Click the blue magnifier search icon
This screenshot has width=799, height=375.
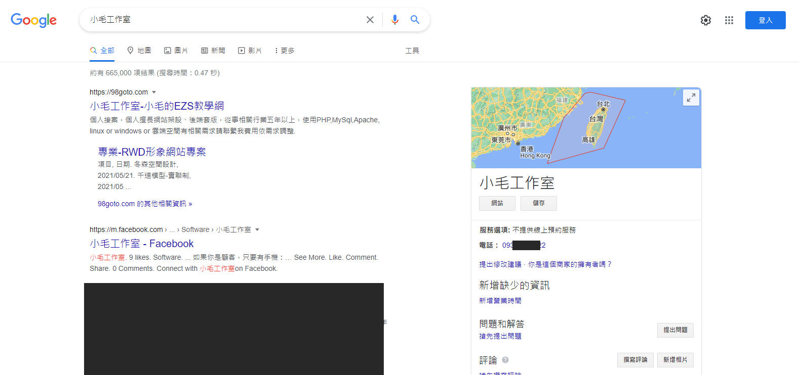pyautogui.click(x=415, y=20)
